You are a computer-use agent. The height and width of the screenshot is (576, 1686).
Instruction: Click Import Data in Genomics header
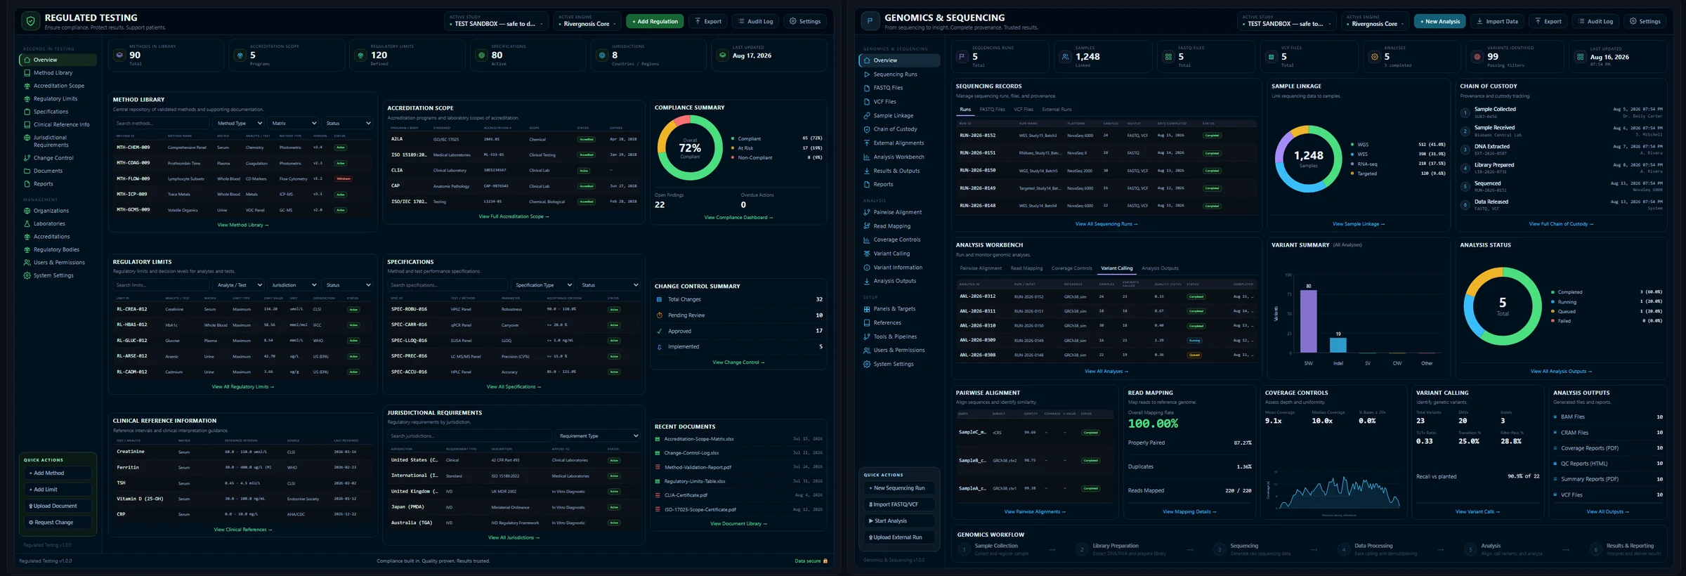coord(1497,22)
